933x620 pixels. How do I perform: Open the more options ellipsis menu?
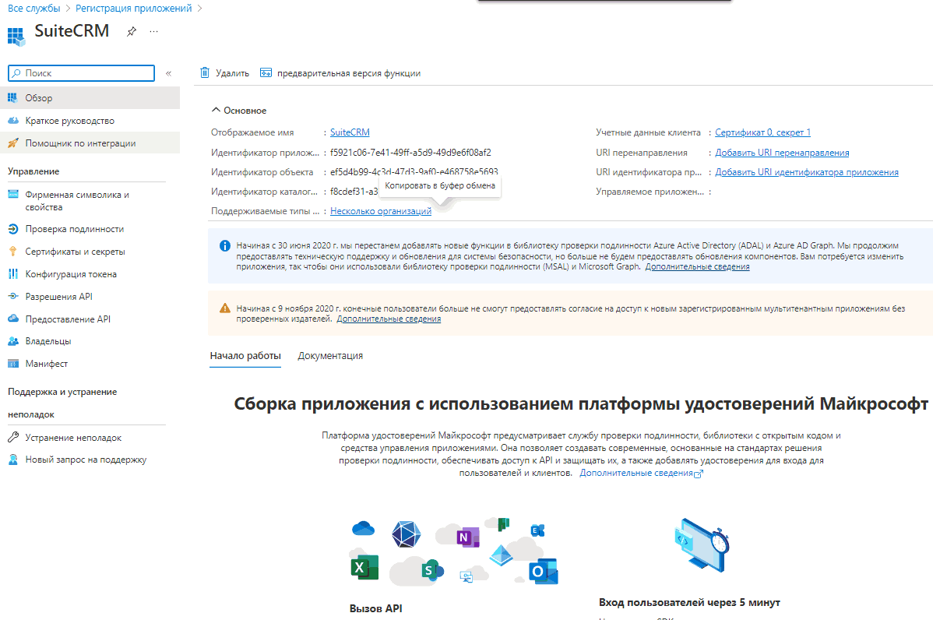(x=153, y=32)
